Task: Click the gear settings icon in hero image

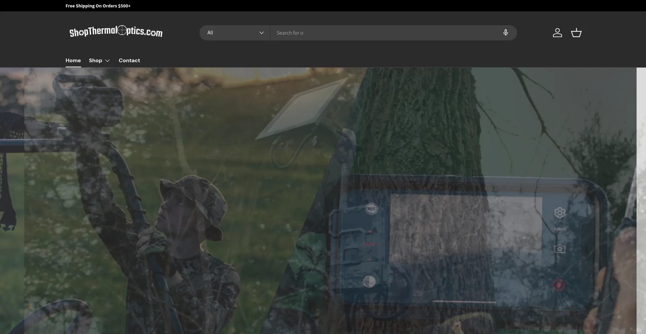Action: click(560, 213)
